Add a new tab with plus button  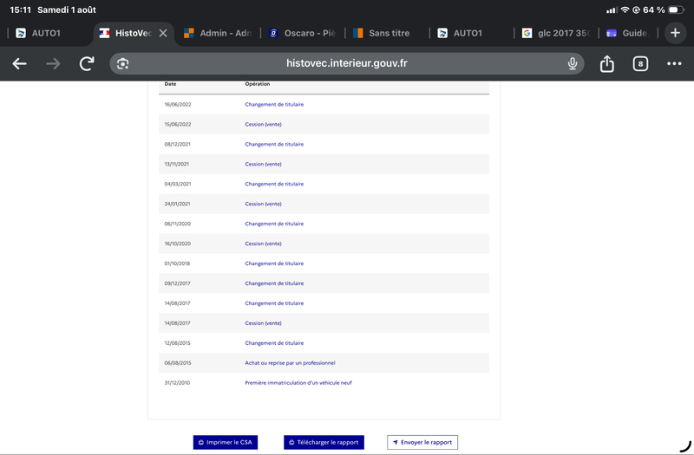click(x=675, y=33)
